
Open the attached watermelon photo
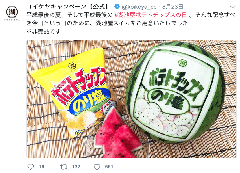[131, 99]
